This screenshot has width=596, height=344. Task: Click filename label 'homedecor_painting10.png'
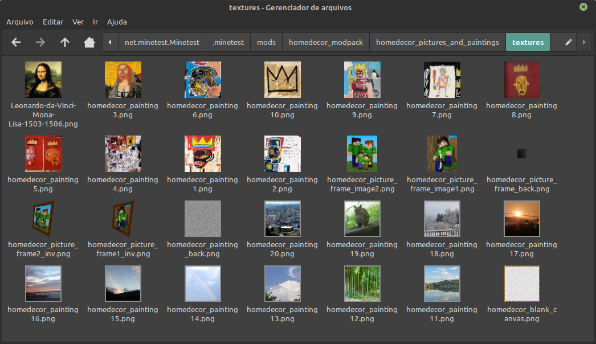(x=283, y=110)
